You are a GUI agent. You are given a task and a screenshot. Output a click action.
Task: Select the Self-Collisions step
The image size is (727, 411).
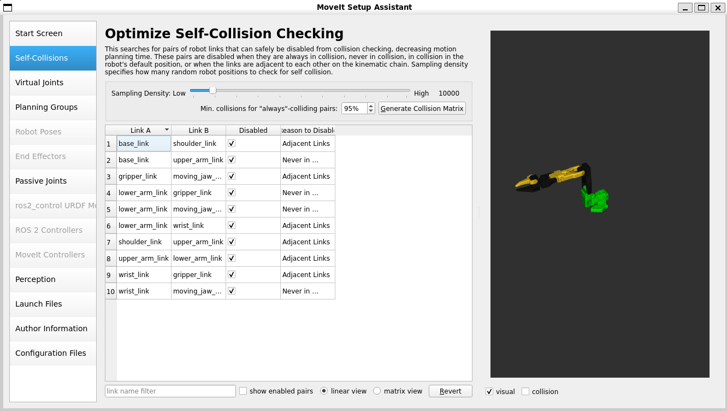[53, 58]
